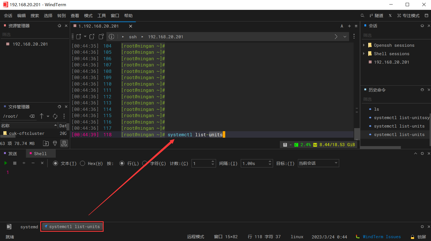Image resolution: width=431 pixels, height=241 pixels.
Task: Open 查看 menu
Action: coord(75,16)
